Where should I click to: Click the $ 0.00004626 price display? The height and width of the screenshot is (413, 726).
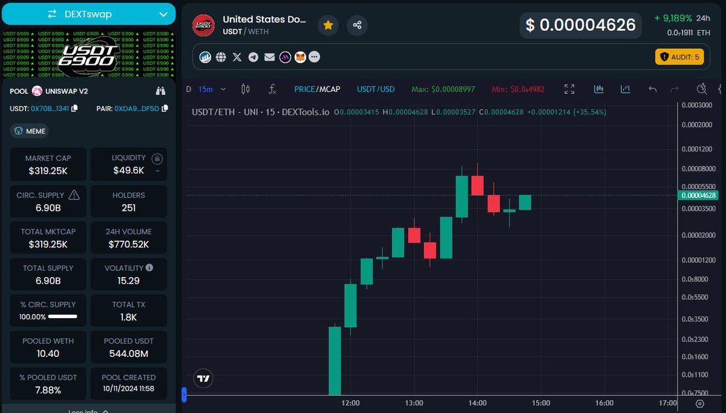581,25
